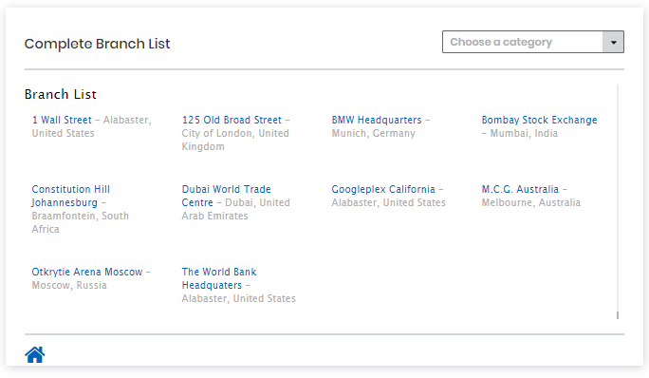This screenshot has width=649, height=378.
Task: Open the category dropdown arrow
Action: click(x=613, y=42)
